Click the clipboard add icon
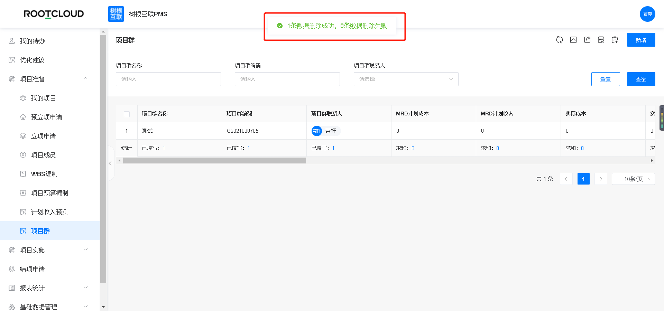664x311 pixels. click(x=615, y=40)
